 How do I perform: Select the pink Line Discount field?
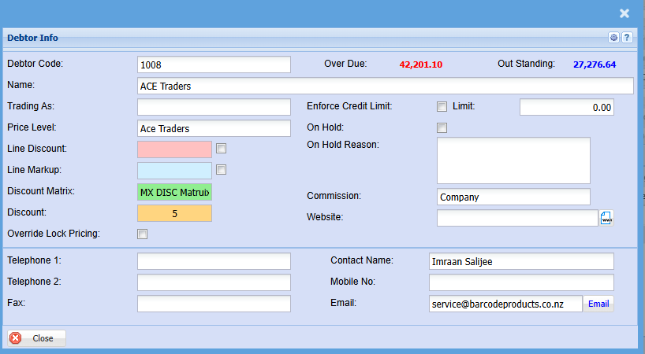[x=174, y=149]
